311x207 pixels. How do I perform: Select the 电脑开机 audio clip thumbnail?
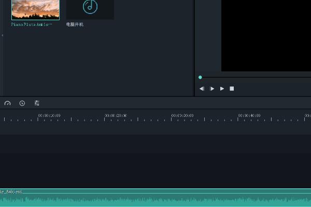click(90, 10)
